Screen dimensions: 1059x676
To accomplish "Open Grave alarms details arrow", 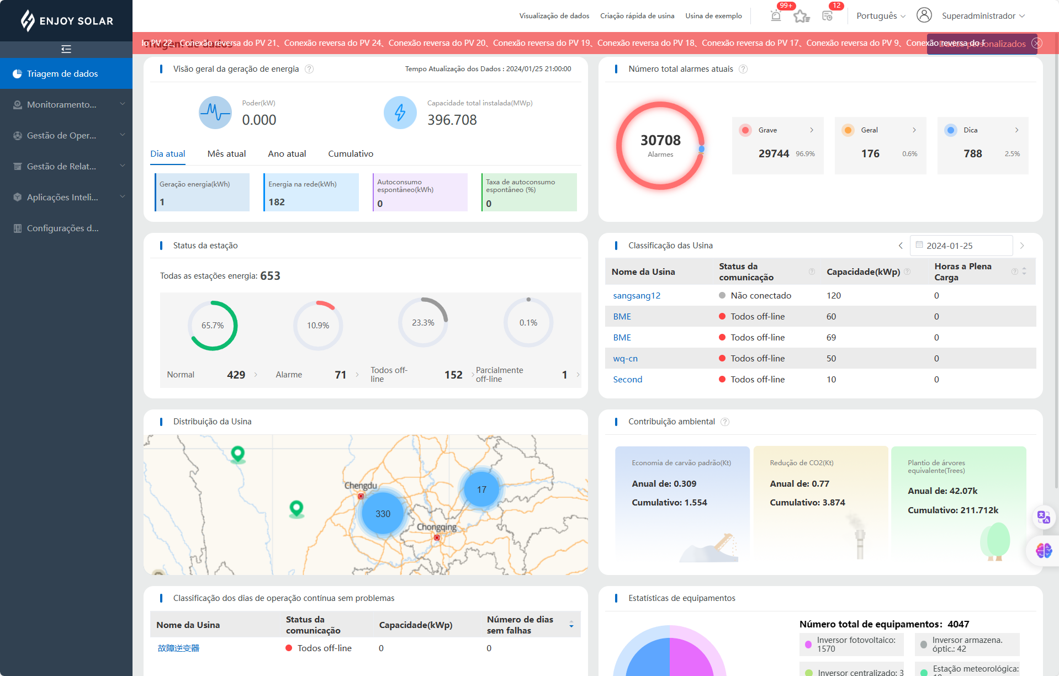I will [812, 130].
